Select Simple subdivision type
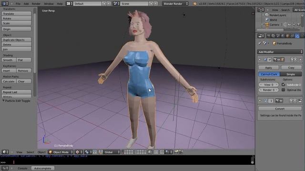Image resolution: width=305 pixels, height=171 pixels. [x=291, y=74]
